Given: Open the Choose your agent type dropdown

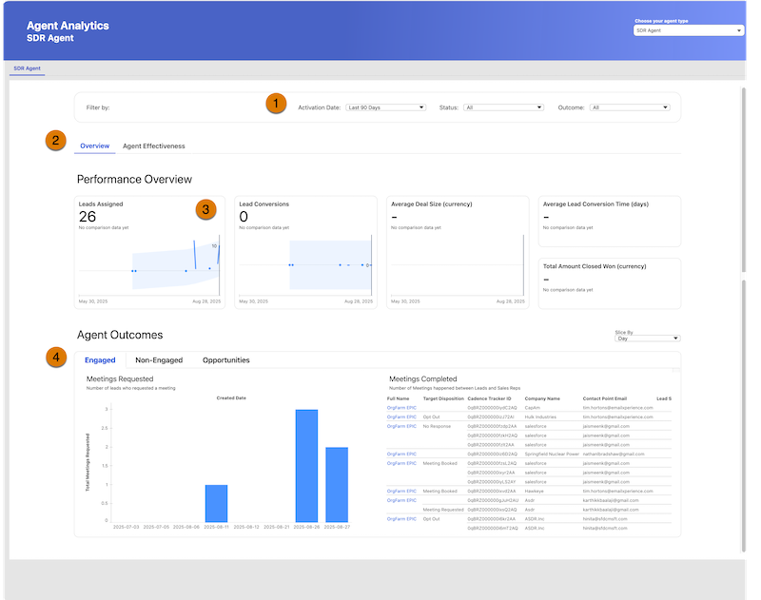Looking at the screenshot, I should tap(688, 30).
